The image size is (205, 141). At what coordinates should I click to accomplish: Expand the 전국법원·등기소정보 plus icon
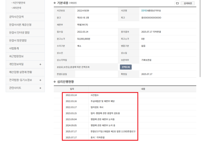40,80
